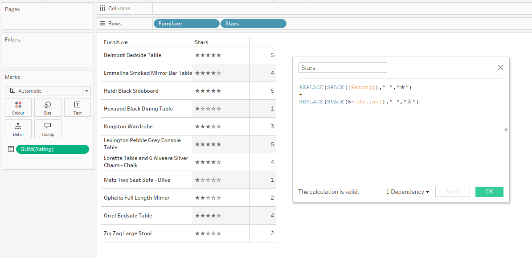This screenshot has width=532, height=258.
Task: Select the Furniture pill on Rows
Action: click(187, 24)
